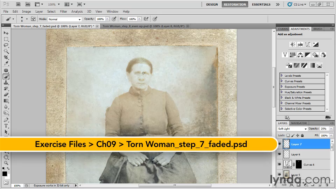Image resolution: width=336 pixels, height=189 pixels.
Task: Select the Rectangular Marquee tool
Action: click(6, 39)
